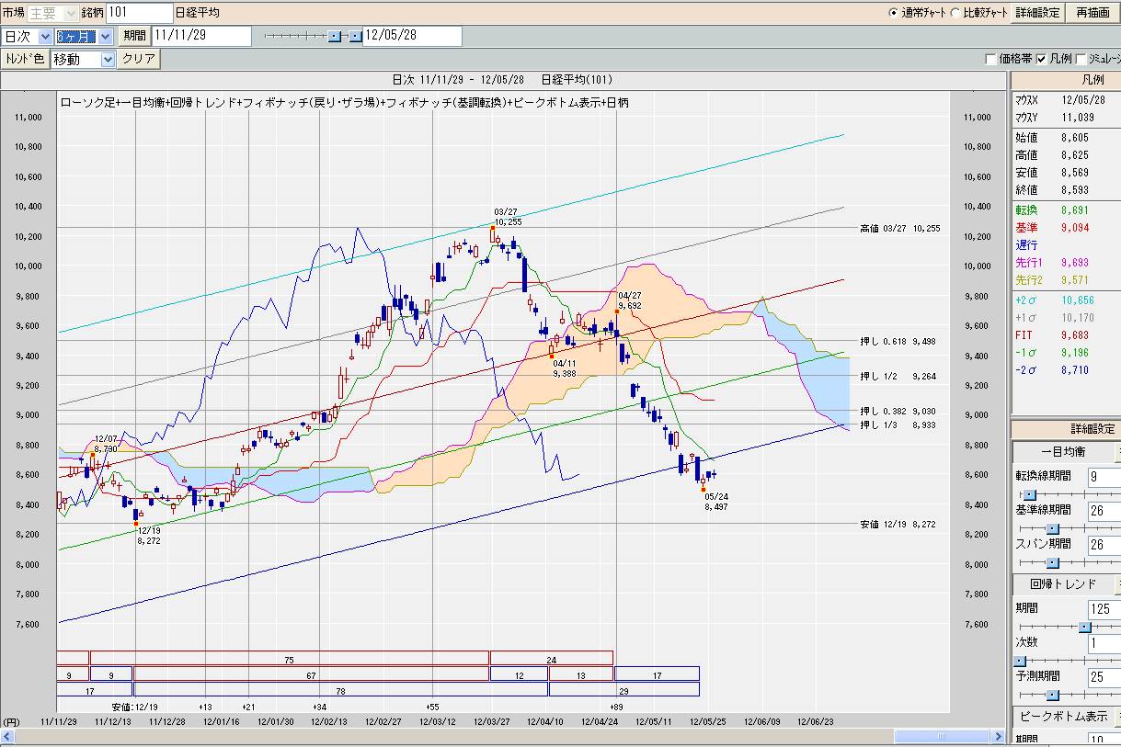Click the 先行1 legend value 9,693
This screenshot has height=747, width=1121.
coord(1074,263)
